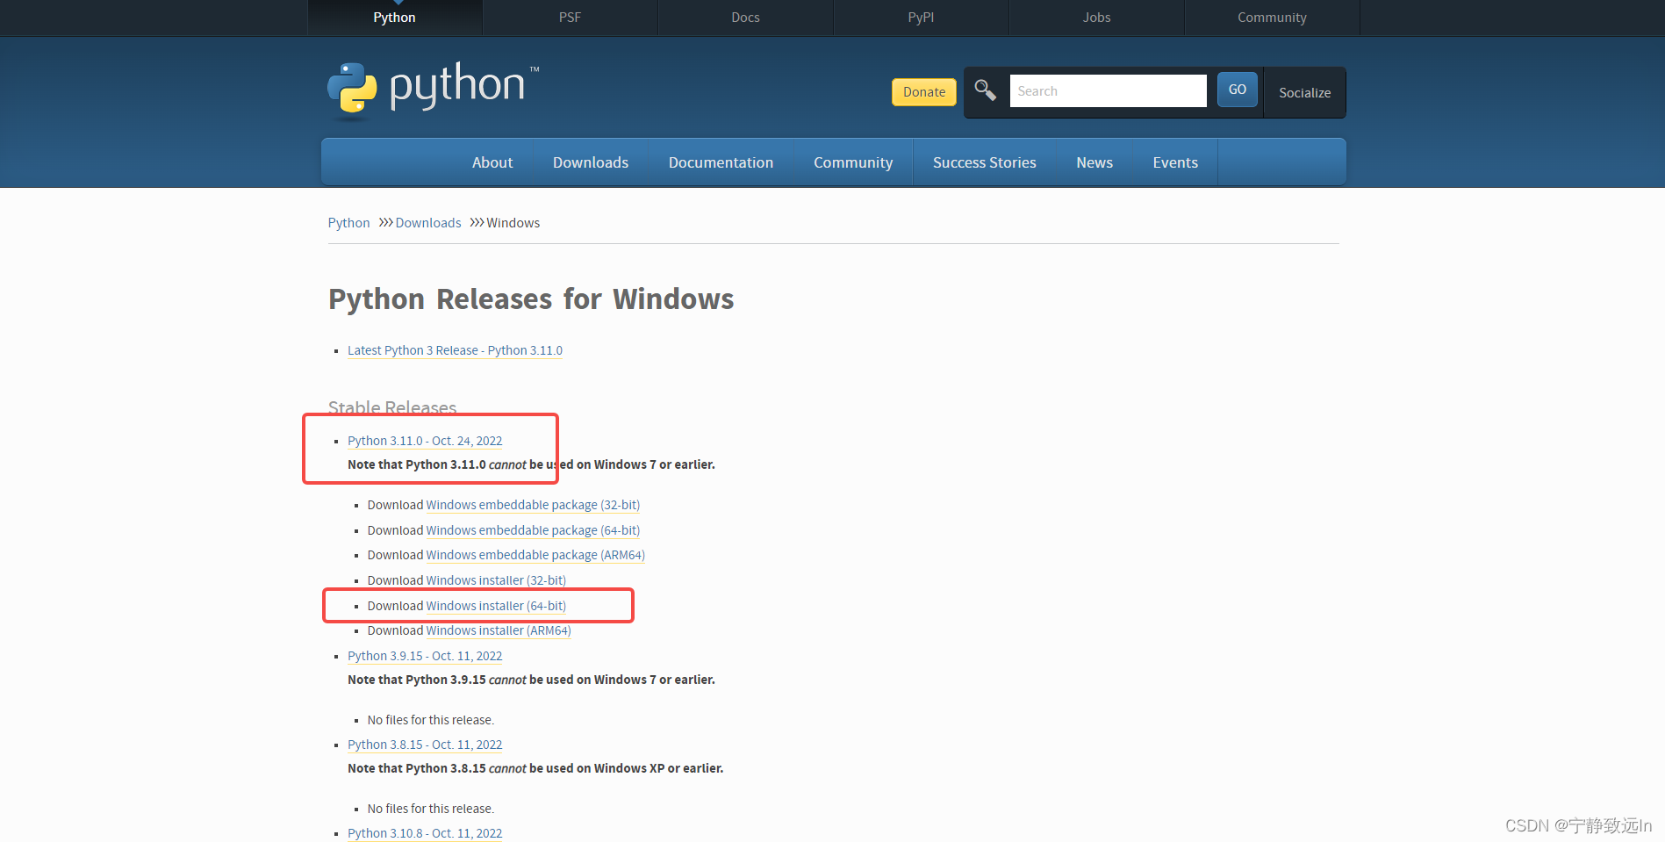Image resolution: width=1665 pixels, height=842 pixels.
Task: Click the magnifying glass search icon
Action: click(985, 90)
